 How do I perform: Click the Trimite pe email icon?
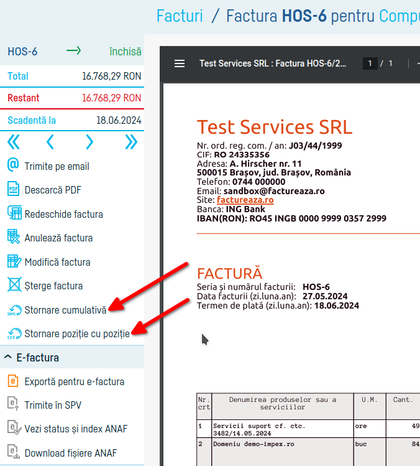[13, 166]
